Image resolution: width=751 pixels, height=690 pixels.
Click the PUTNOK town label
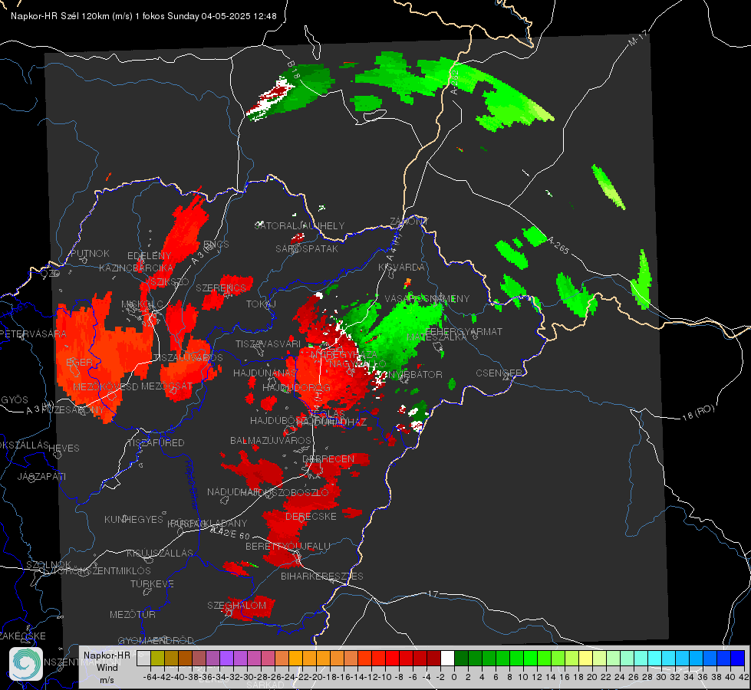(90, 253)
